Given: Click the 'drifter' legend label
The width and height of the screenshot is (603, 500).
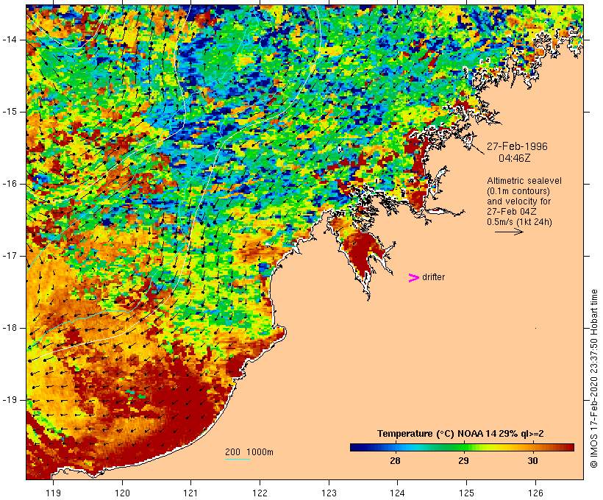Looking at the screenshot, I should click(x=433, y=277).
